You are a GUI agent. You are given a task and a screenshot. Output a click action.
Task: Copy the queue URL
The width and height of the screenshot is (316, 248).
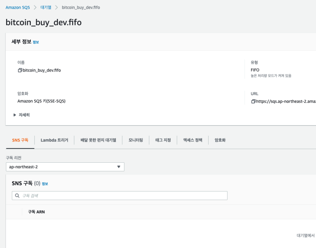tap(253, 101)
